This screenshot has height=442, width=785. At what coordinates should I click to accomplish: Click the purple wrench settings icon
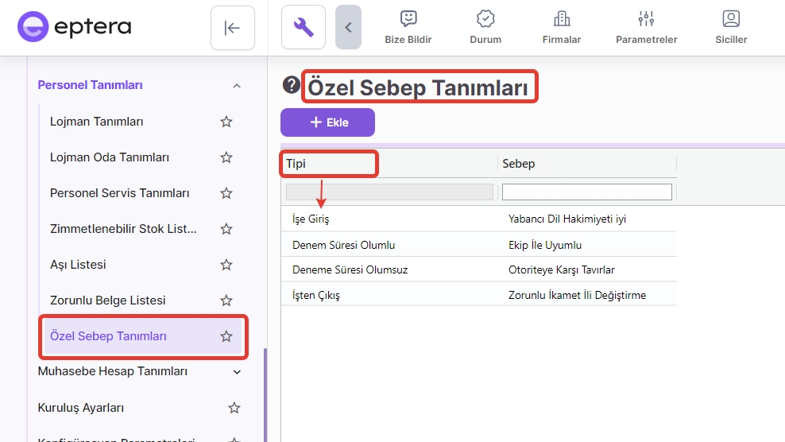pos(304,28)
